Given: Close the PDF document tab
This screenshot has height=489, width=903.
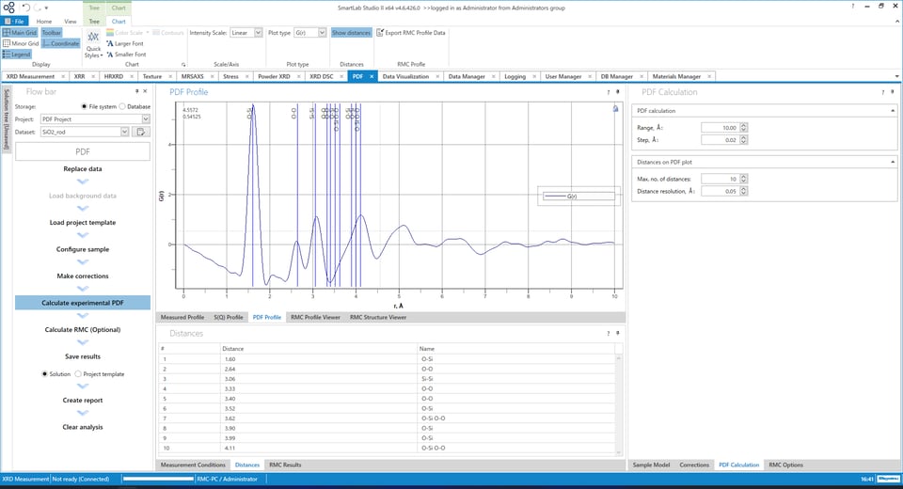Looking at the screenshot, I should (371, 76).
